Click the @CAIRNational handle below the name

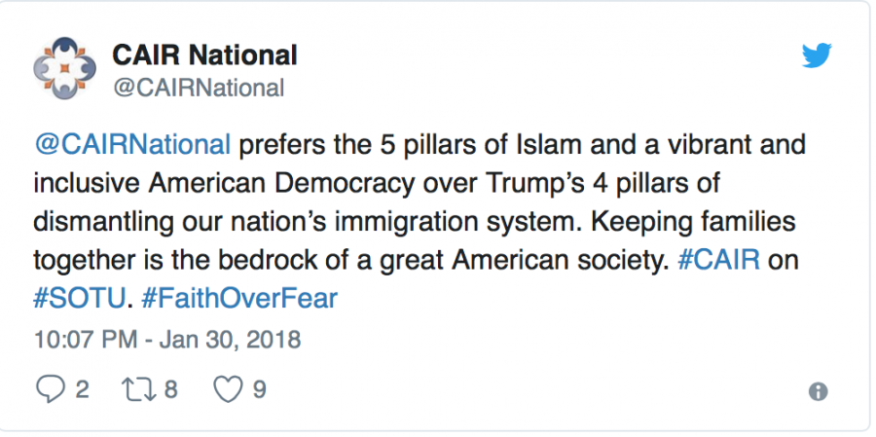[199, 89]
